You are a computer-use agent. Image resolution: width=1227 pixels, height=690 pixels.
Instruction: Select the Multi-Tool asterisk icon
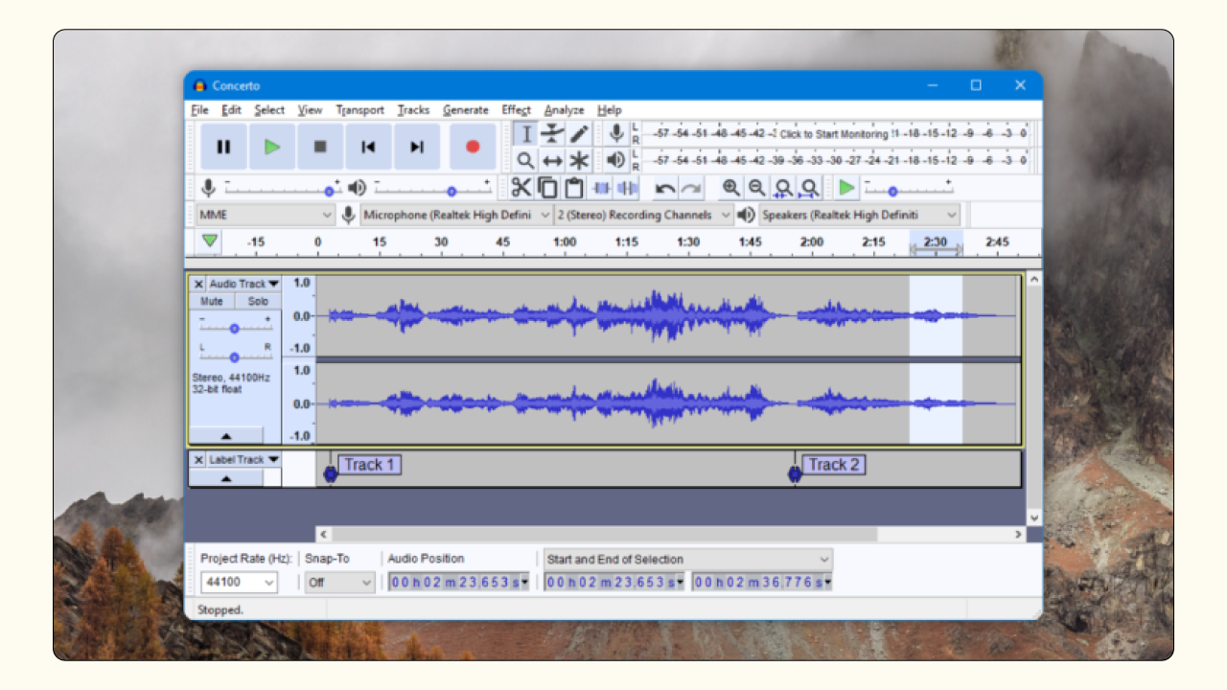[579, 160]
